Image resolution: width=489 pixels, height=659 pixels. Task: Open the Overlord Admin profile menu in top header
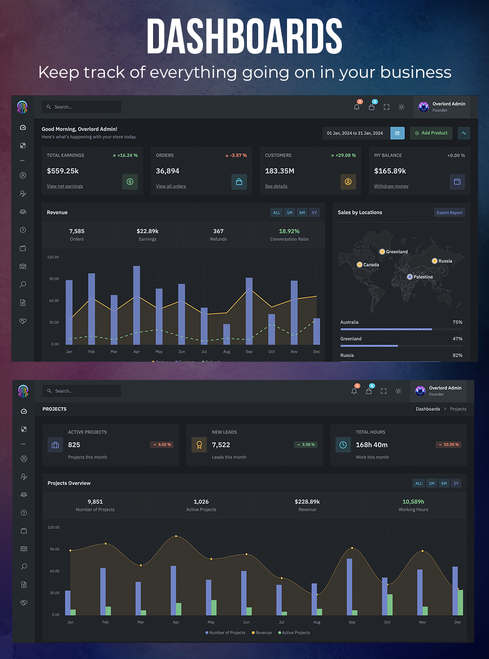click(443, 107)
